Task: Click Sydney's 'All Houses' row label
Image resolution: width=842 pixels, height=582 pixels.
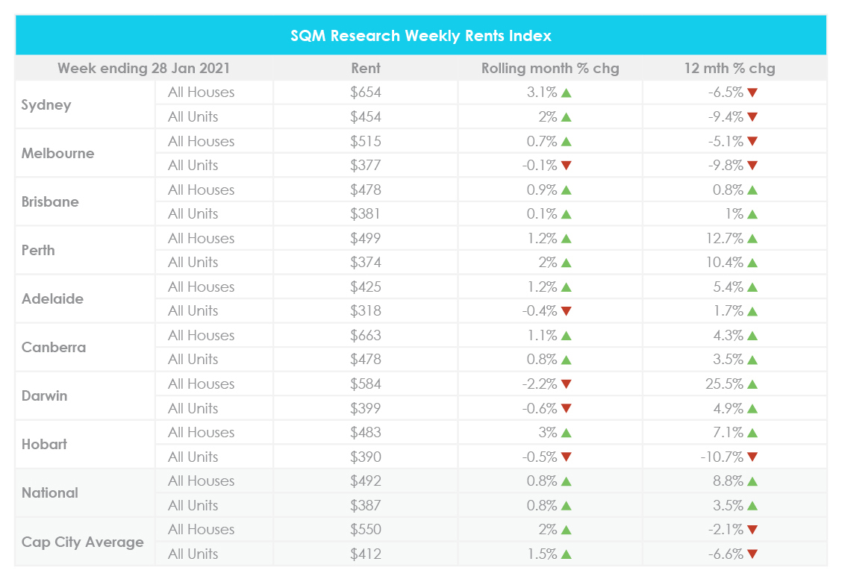Action: pos(201,93)
